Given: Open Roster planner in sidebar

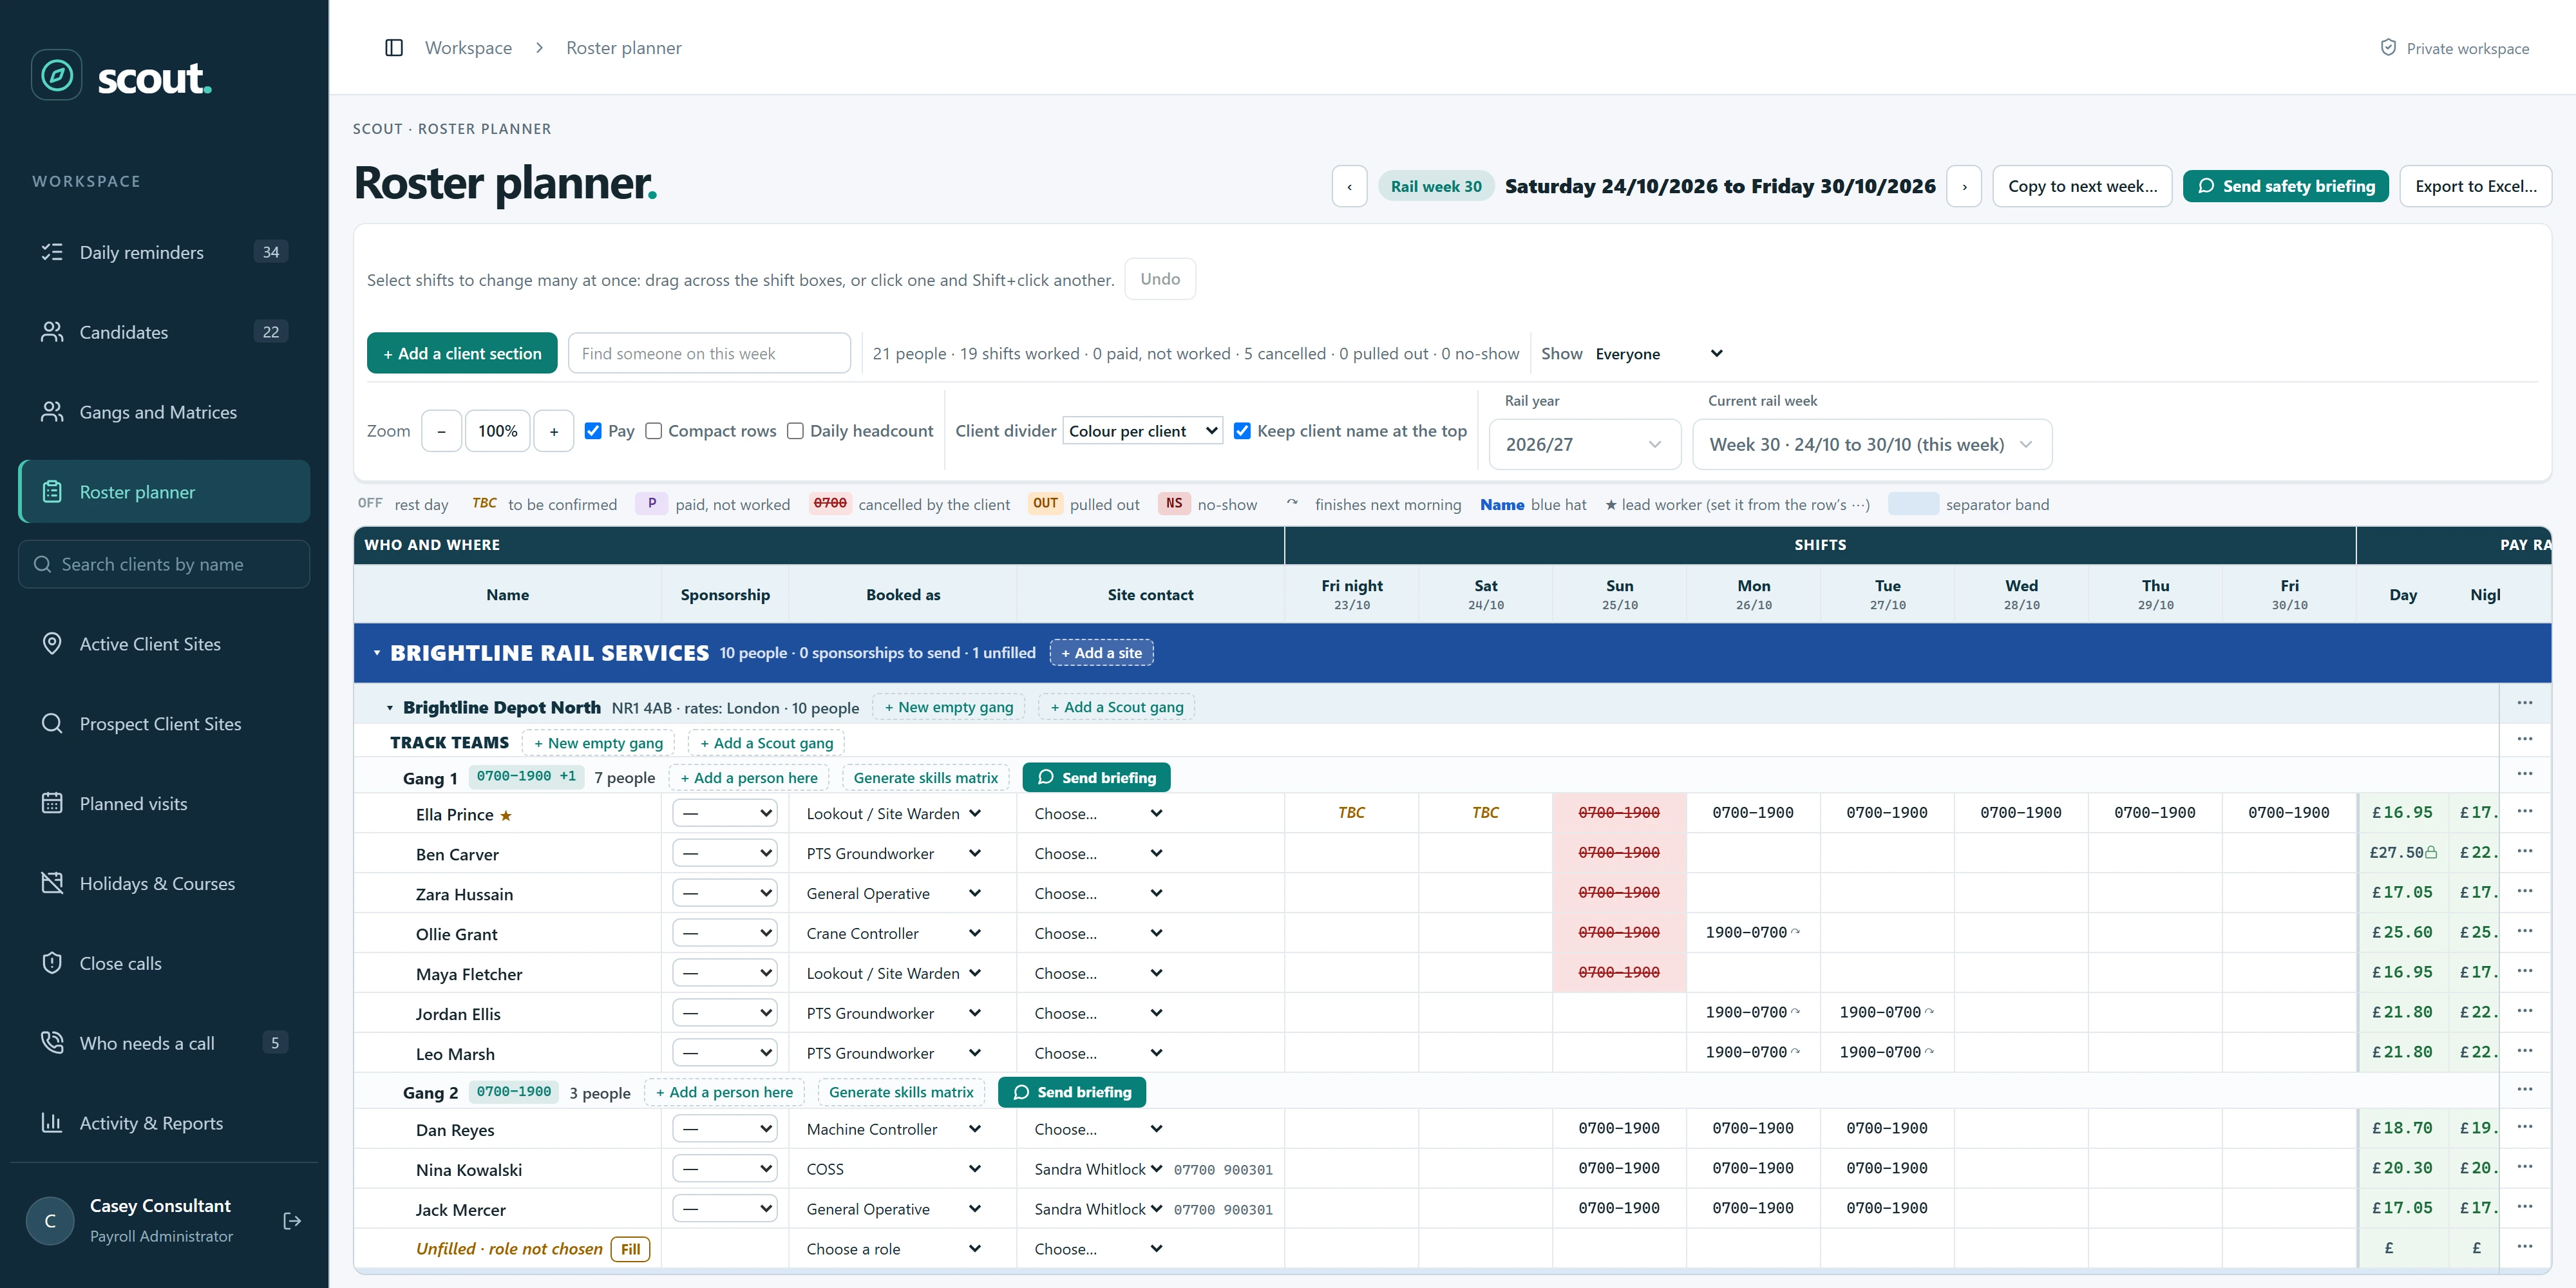Looking at the screenshot, I should (165, 491).
